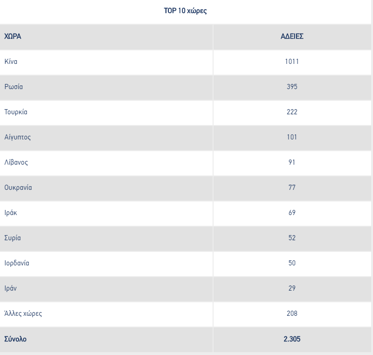373x355 pixels.
Task: Click the 'ΑΔΕΙΕΣ' column header
Action: (292, 36)
